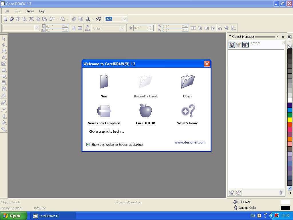Screen dimensions: 293x220
Task: Click the Recently Used label
Action: point(146,96)
